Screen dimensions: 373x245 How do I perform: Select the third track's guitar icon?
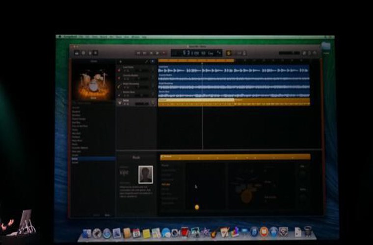[x=119, y=86]
